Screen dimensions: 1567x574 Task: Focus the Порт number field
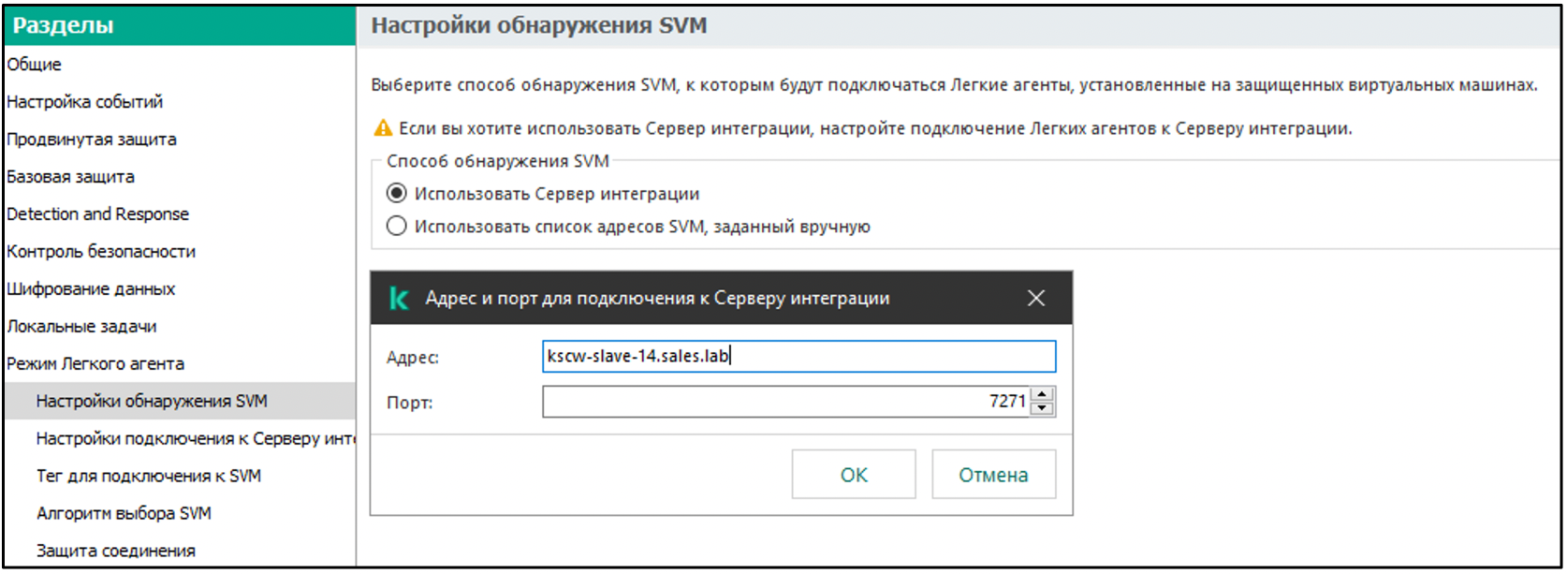pyautogui.click(x=786, y=402)
